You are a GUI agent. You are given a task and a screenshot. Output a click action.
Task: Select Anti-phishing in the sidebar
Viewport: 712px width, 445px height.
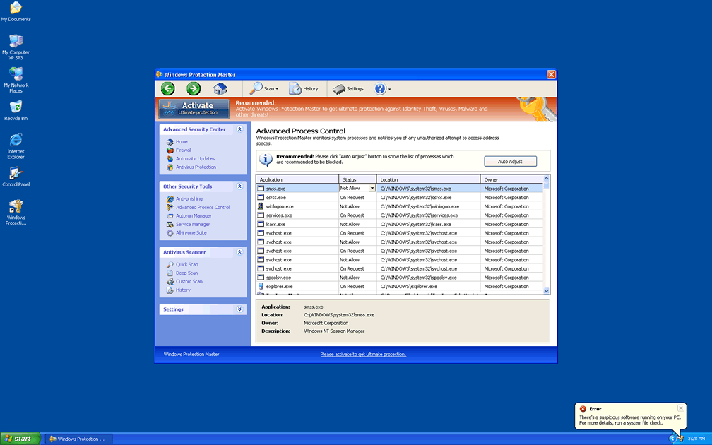[x=189, y=199]
